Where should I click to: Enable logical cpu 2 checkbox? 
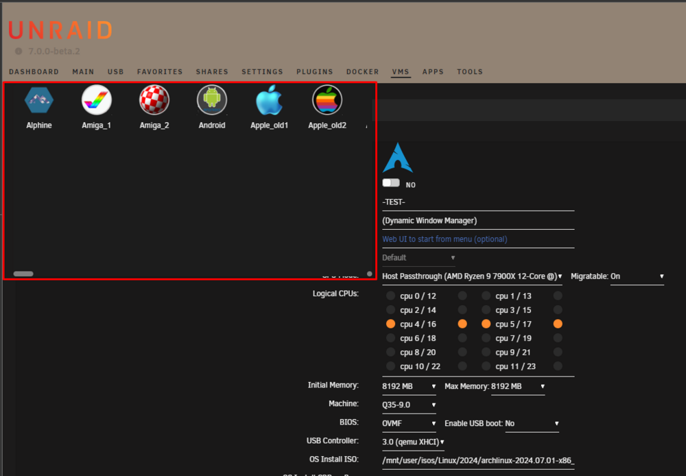click(x=391, y=310)
